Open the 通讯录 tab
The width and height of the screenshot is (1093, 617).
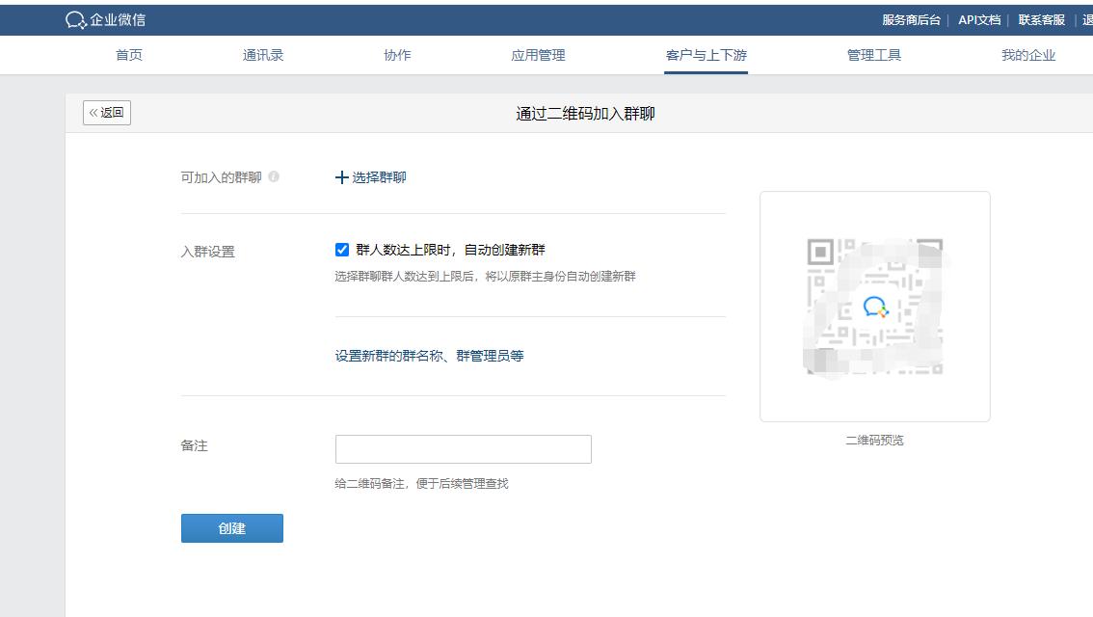pyautogui.click(x=263, y=55)
